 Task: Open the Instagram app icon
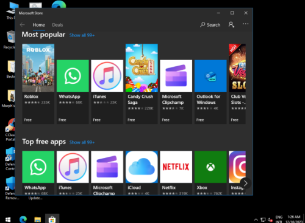click(237, 167)
